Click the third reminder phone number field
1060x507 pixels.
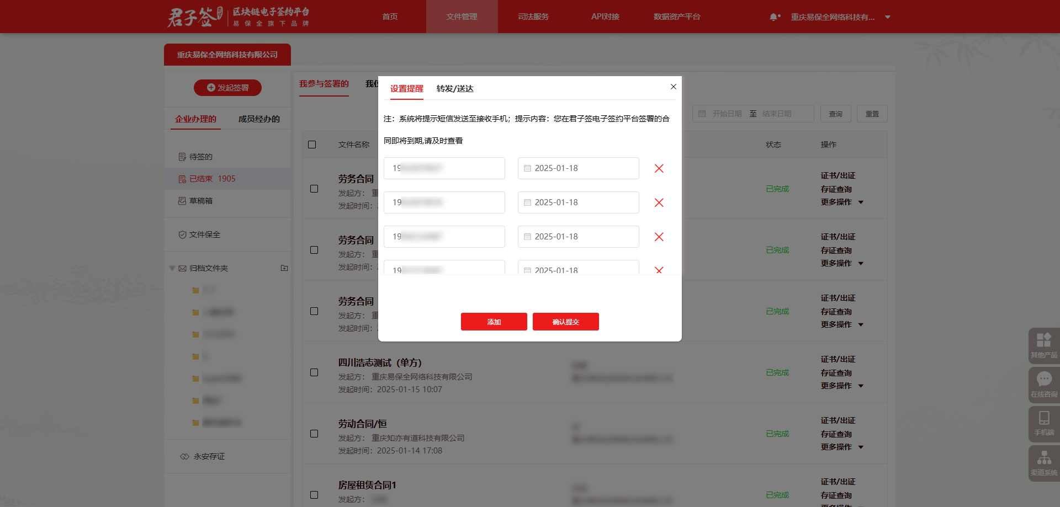tap(444, 237)
